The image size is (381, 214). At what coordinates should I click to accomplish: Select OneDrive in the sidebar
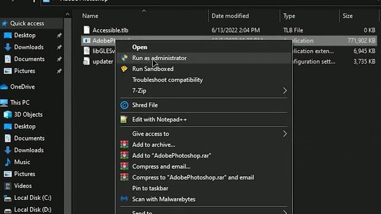click(x=23, y=87)
